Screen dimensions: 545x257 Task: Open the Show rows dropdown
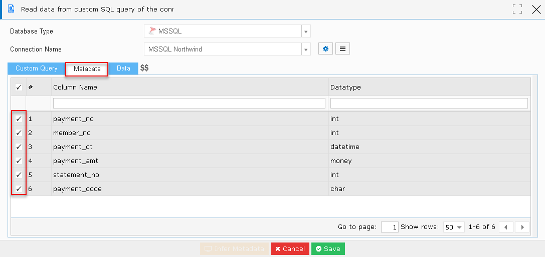point(455,227)
